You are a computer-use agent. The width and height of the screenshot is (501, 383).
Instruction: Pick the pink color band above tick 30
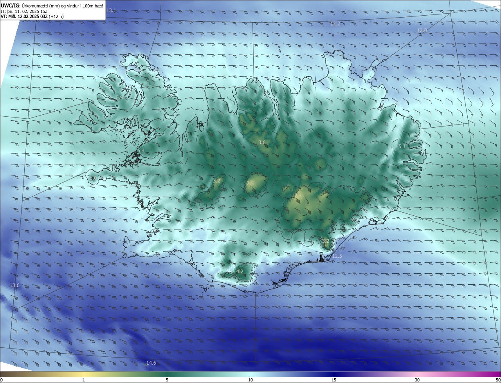pyautogui.click(x=417, y=374)
